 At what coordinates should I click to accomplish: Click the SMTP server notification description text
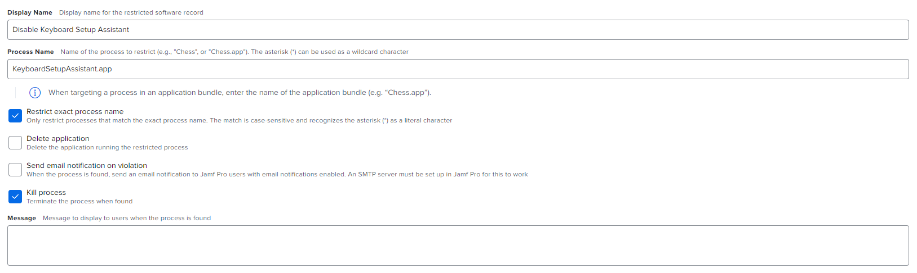click(x=277, y=174)
